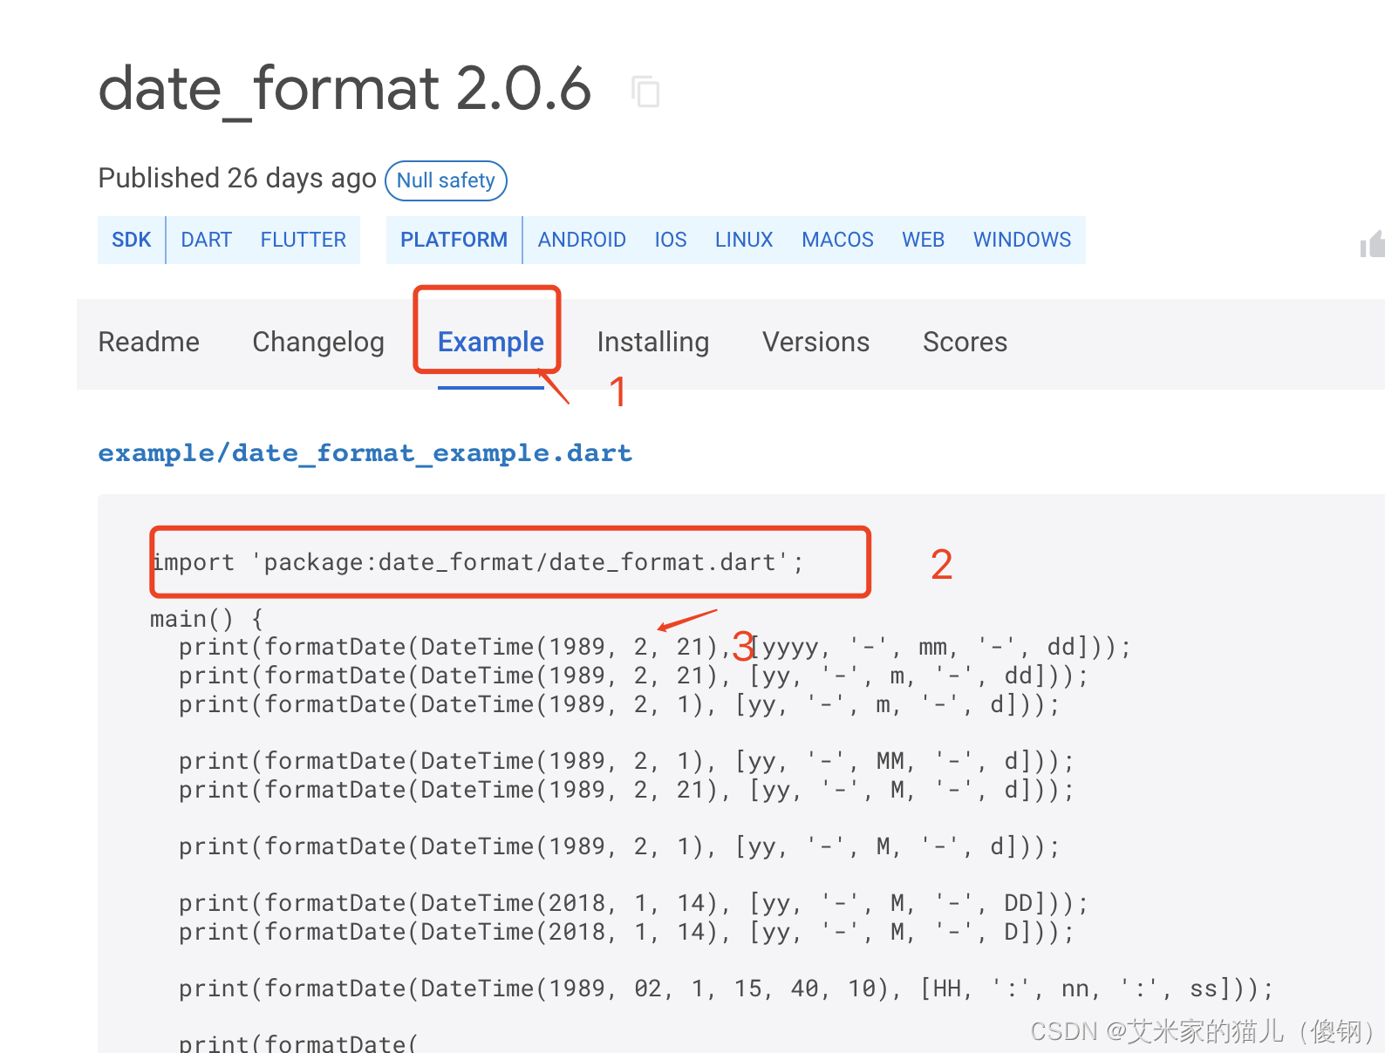Click the ANDROID platform tag

tap(582, 240)
